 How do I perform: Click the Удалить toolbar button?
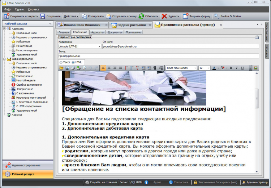pos(171,16)
